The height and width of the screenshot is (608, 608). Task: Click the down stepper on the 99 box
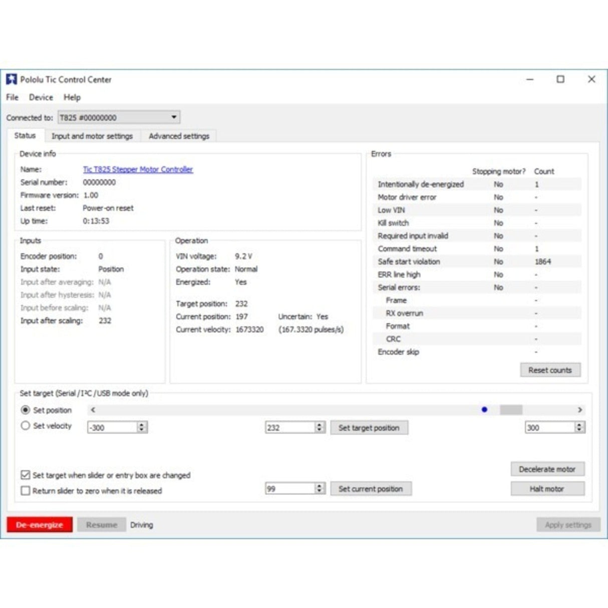(x=319, y=491)
